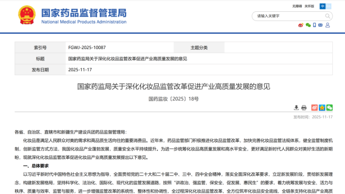Click the magnifier search icon
The image size is (345, 194).
pyautogui.click(x=328, y=16)
